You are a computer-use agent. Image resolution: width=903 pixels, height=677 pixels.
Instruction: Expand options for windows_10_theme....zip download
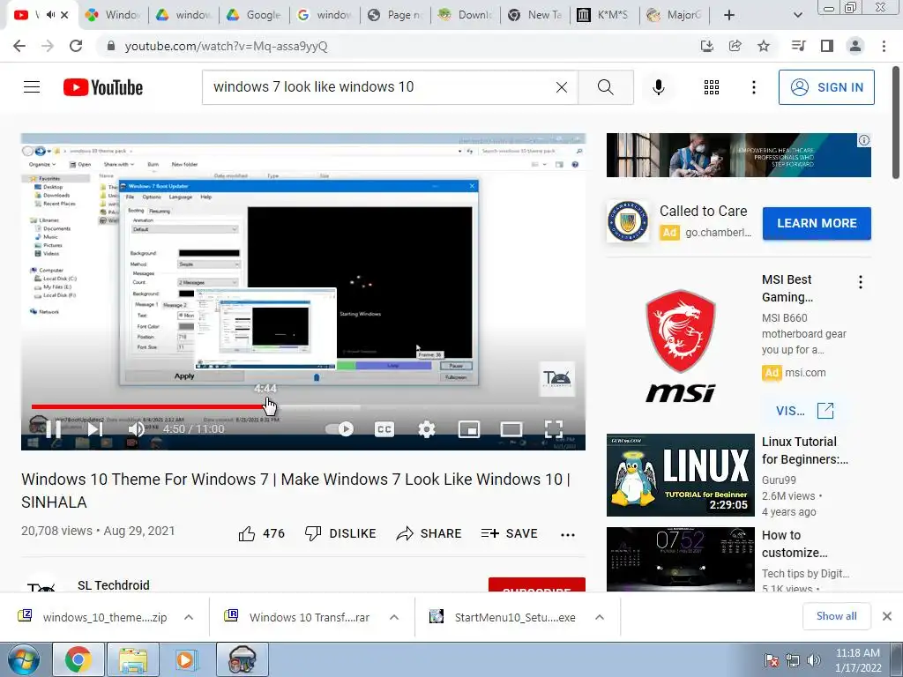click(189, 617)
